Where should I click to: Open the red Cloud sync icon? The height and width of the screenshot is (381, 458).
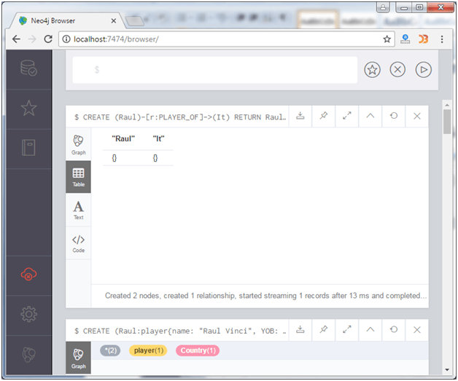(28, 274)
